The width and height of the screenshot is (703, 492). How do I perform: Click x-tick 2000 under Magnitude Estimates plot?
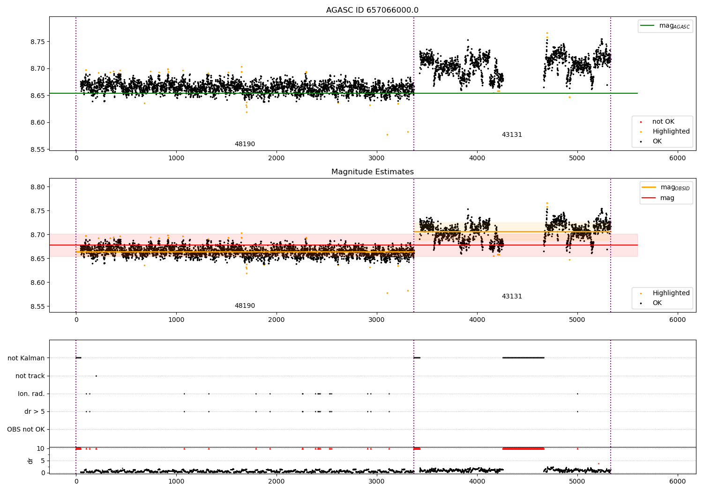coord(277,320)
